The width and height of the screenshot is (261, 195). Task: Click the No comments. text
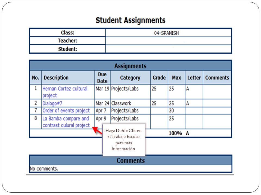(44, 169)
